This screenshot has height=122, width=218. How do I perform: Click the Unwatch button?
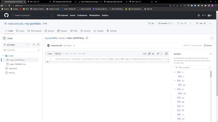coord(164,23)
